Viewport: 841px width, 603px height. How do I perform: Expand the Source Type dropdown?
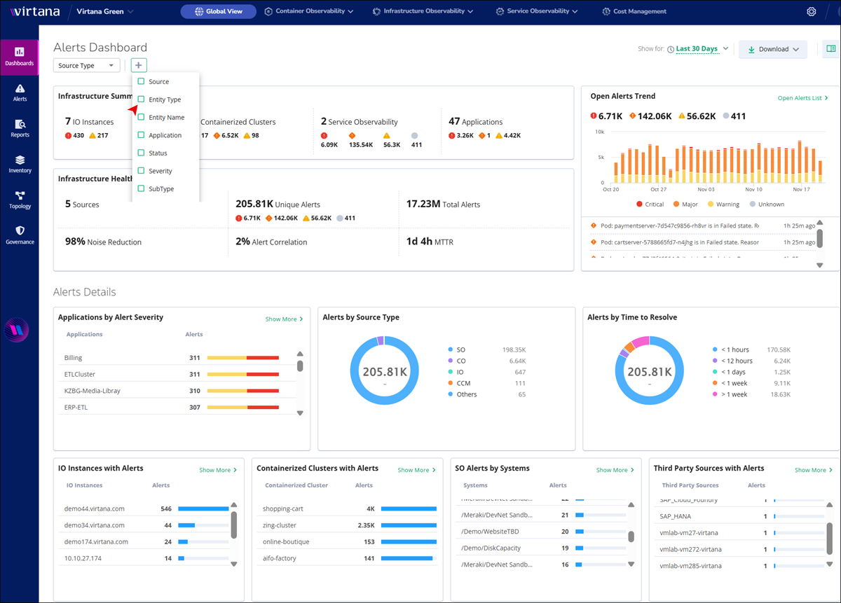tap(86, 66)
